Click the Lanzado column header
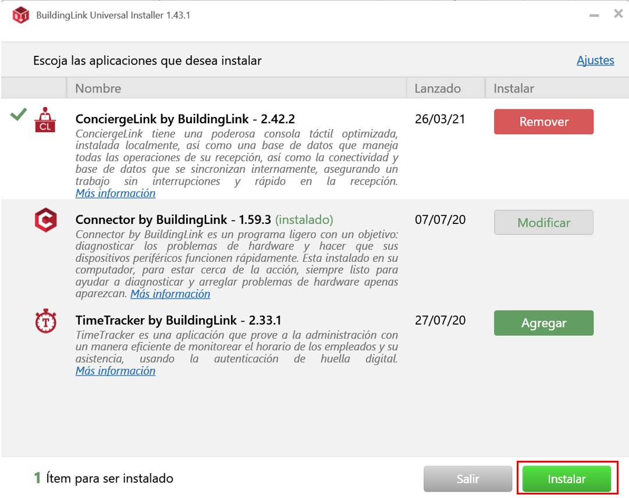This screenshot has width=629, height=498. (446, 88)
